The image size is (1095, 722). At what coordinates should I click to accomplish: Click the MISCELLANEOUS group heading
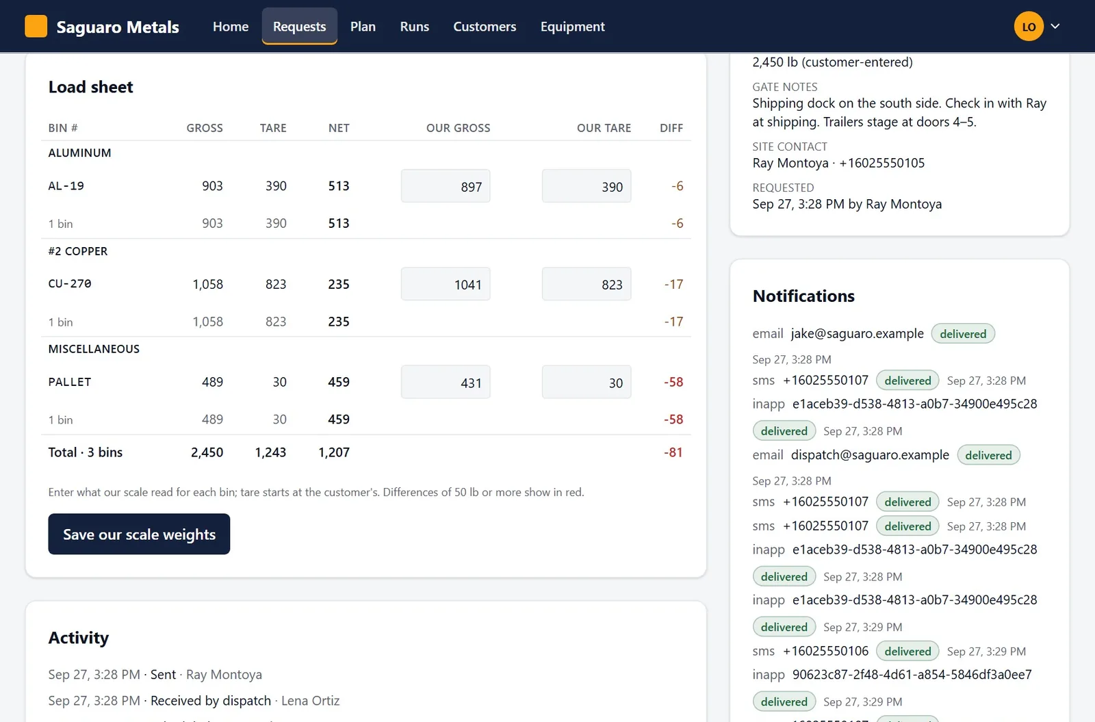(94, 349)
